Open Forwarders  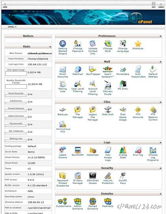pos(123,71)
